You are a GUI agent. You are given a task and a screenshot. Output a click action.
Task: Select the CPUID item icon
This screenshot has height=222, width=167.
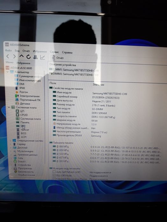coord(17,115)
